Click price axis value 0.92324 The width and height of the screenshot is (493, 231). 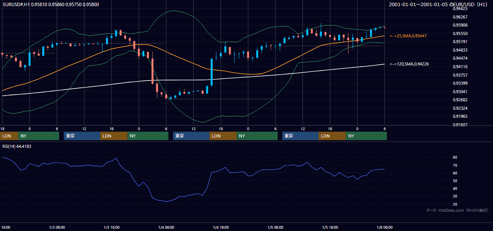coord(460,108)
